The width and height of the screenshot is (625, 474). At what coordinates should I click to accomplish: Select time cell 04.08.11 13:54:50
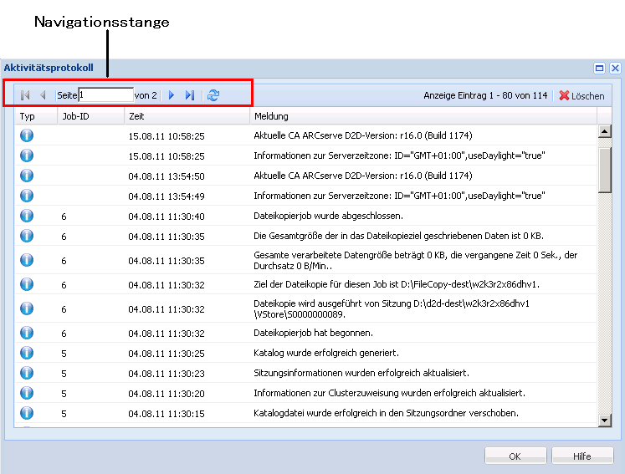click(166, 176)
